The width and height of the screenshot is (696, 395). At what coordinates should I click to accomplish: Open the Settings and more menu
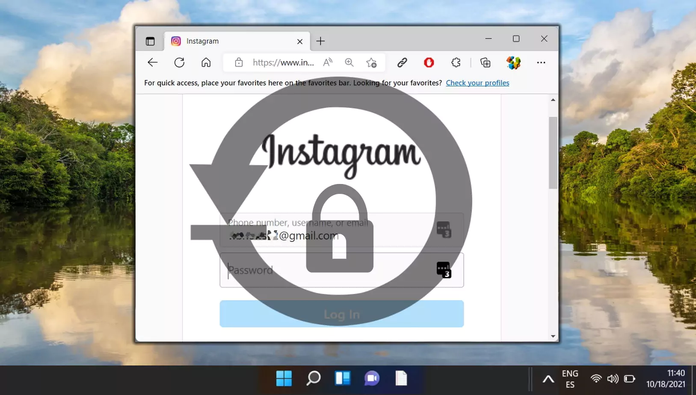(541, 62)
